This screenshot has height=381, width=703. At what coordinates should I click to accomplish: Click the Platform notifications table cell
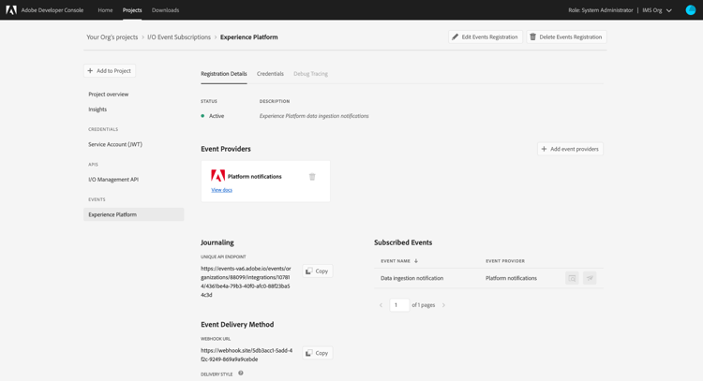511,278
